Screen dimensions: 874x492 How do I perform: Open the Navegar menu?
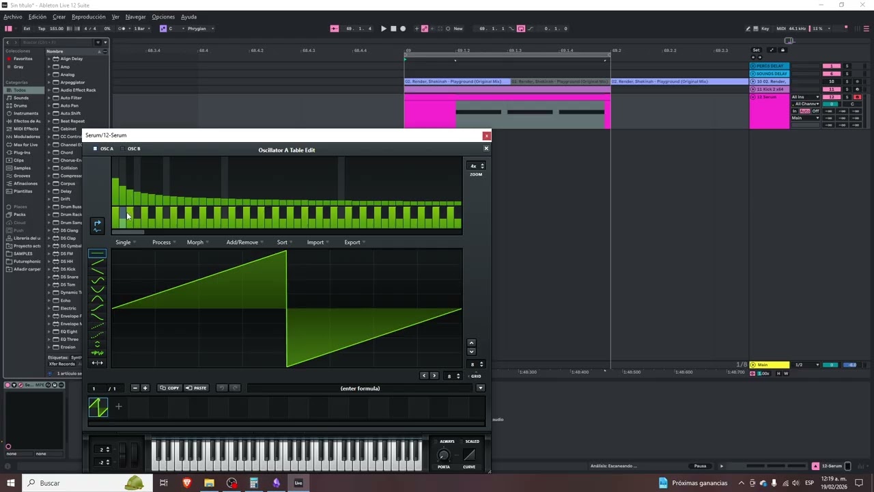click(136, 16)
